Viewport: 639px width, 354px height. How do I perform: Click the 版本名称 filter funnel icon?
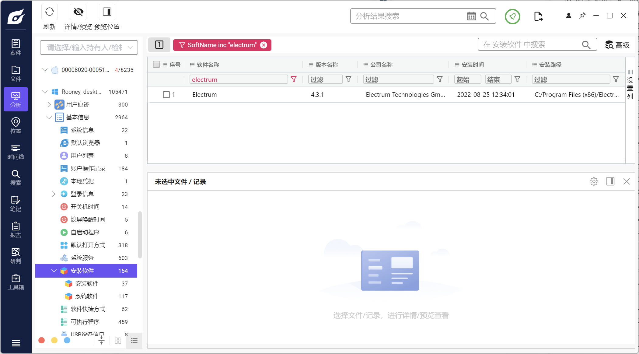[348, 79]
